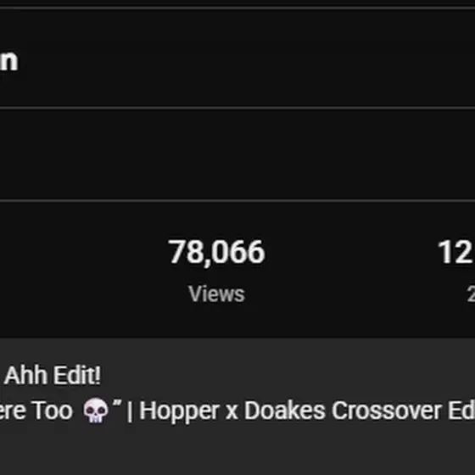Screen dimensions: 475x475
Task: Click the word "Doakes" in the title
Action: tap(284, 411)
